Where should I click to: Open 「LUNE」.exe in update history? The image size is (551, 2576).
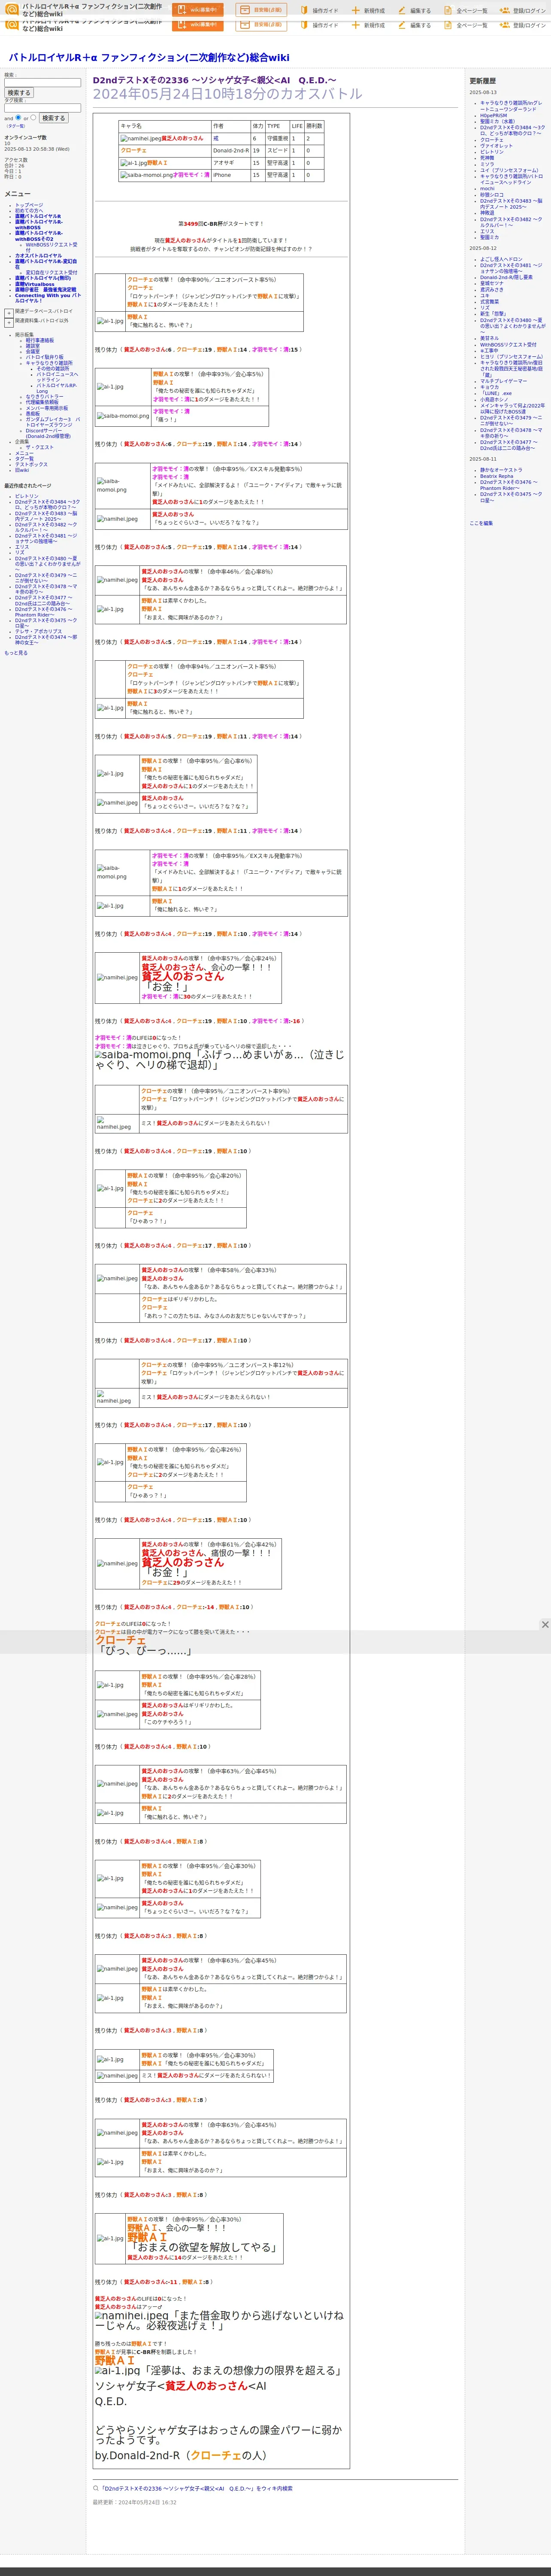point(496,394)
